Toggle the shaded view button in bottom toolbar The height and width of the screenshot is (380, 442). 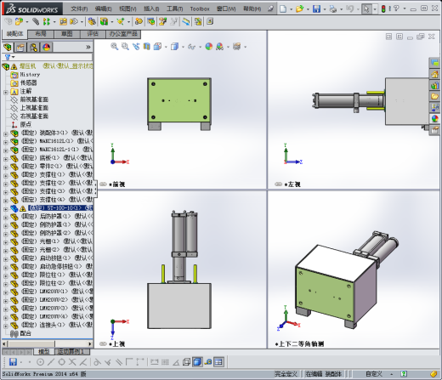pyautogui.click(x=197, y=361)
